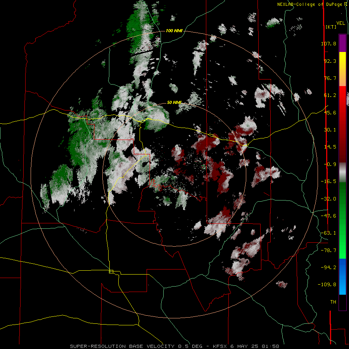
Task: Click the gray zero-velocity segment of color bar
Action: 342,173
